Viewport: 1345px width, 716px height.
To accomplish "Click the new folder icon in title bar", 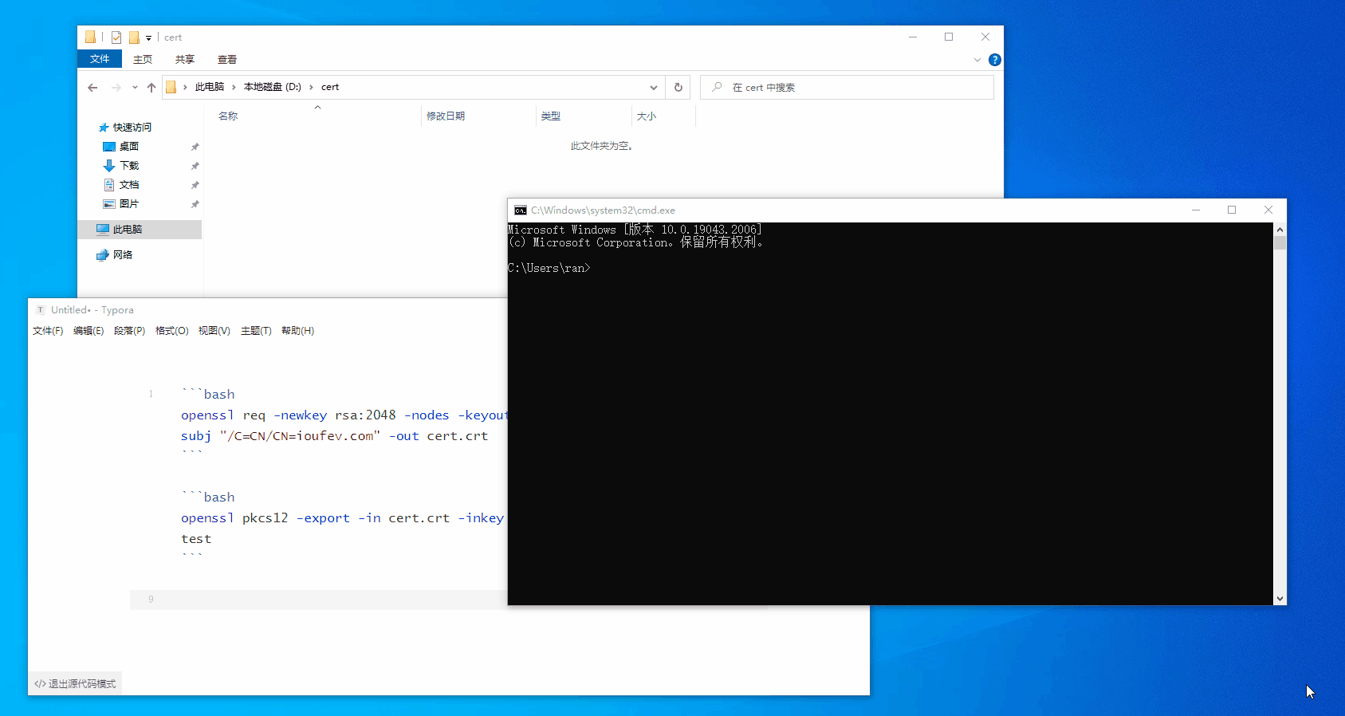I will (134, 37).
